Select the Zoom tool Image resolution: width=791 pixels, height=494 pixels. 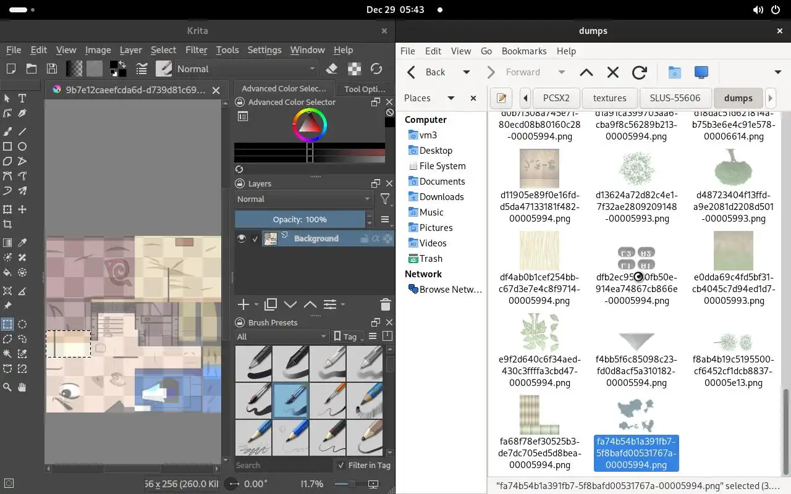7,387
